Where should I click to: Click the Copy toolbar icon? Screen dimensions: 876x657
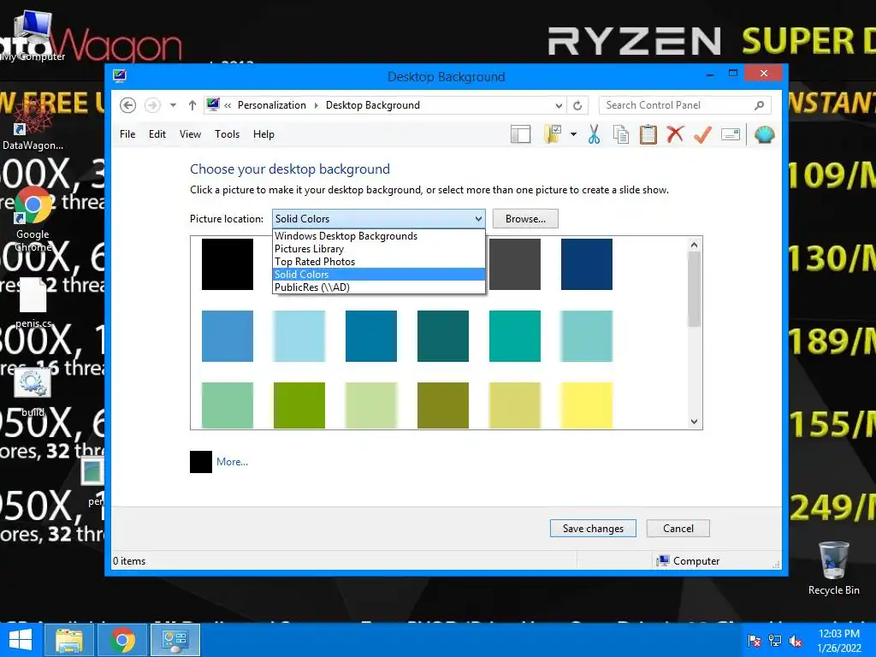[621, 134]
